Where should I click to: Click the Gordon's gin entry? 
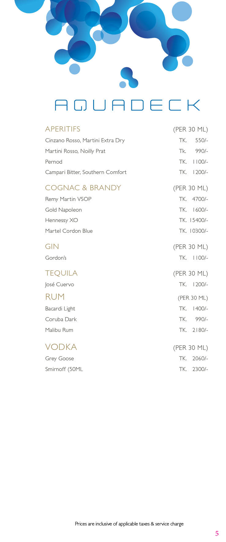click(x=56, y=258)
